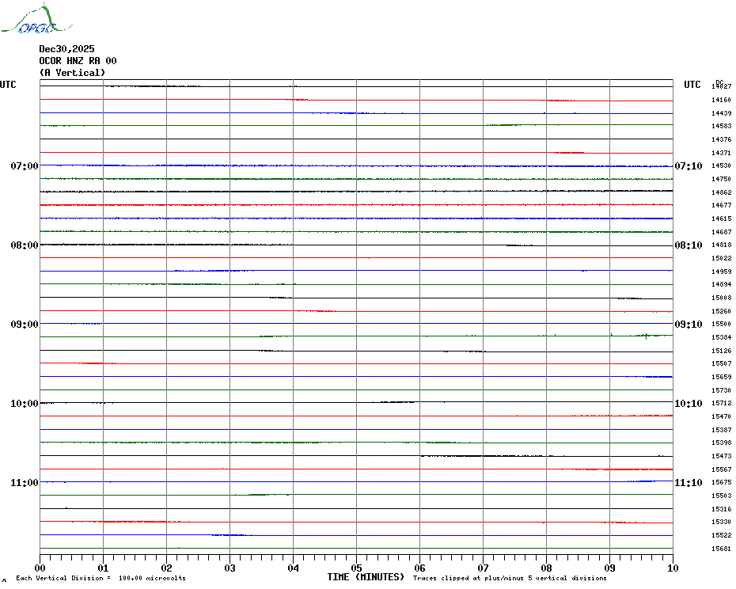
Task: Select the 15022 count value on right
Action: coord(721,258)
